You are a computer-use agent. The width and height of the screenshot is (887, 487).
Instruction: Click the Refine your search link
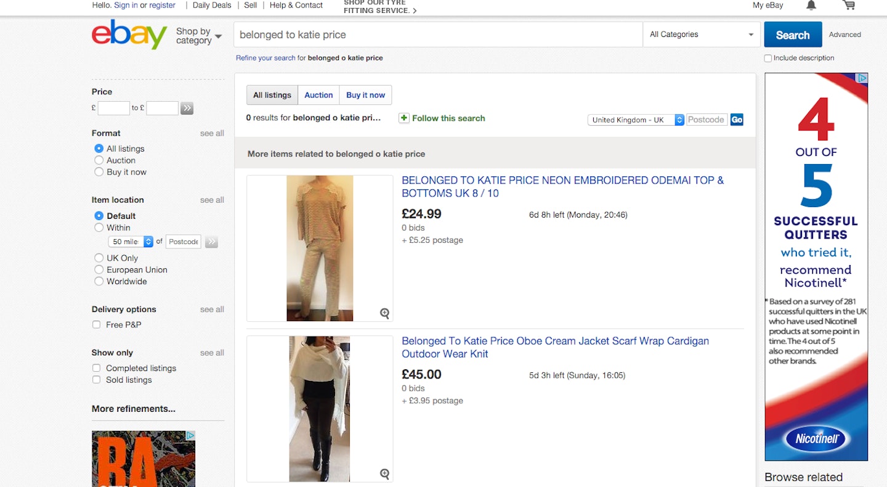265,58
